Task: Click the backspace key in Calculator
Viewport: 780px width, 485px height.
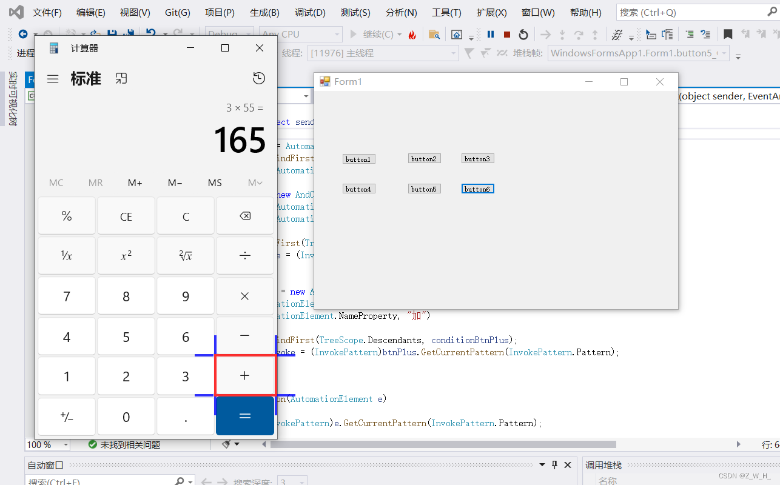Action: 245,216
